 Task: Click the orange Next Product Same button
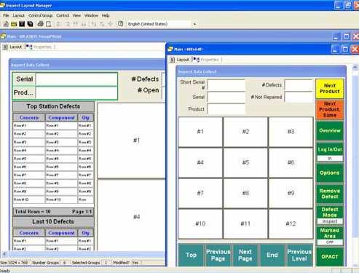pyautogui.click(x=330, y=110)
